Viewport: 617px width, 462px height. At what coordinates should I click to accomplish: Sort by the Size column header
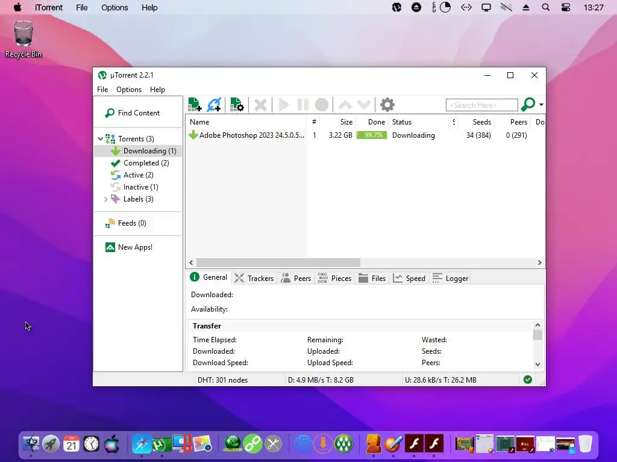coord(339,122)
